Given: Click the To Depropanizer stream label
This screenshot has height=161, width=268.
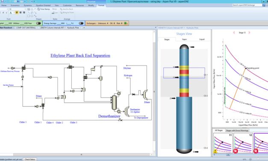Looking at the screenshot, I should (141, 118).
